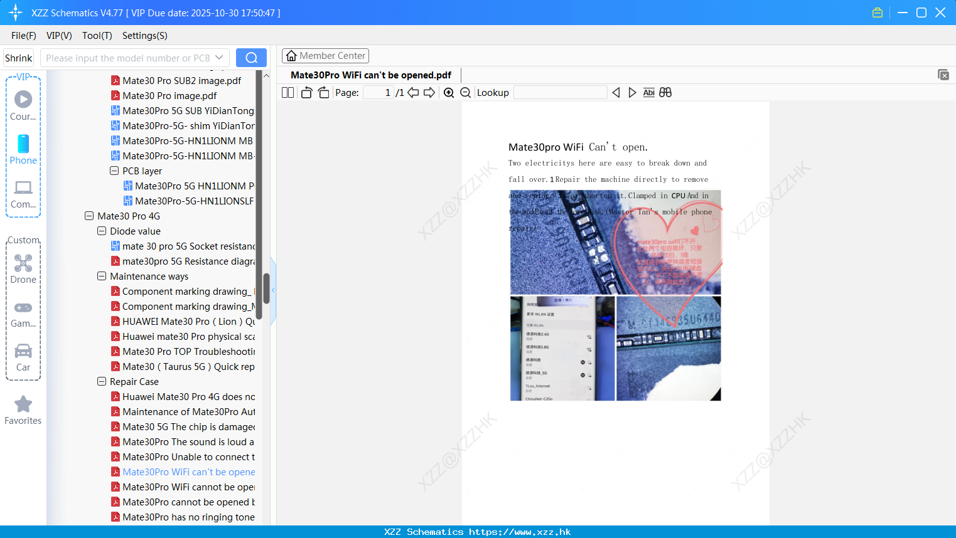Open Mate30Pro has no ringing tone case
This screenshot has height=538, width=956.
tap(183, 517)
